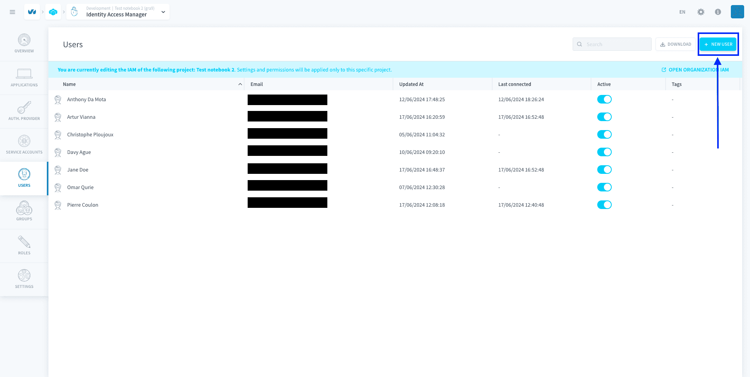Open the project cube icon in breadcrumb

click(53, 12)
